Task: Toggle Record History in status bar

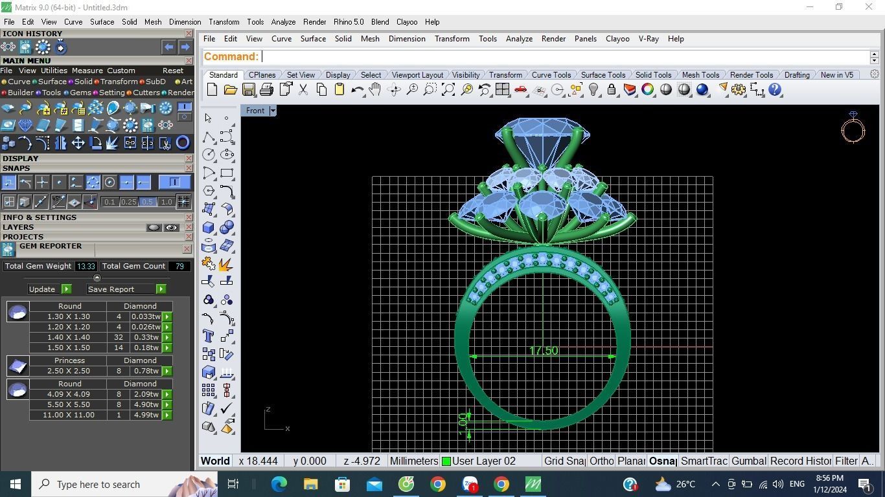Action: tap(800, 461)
